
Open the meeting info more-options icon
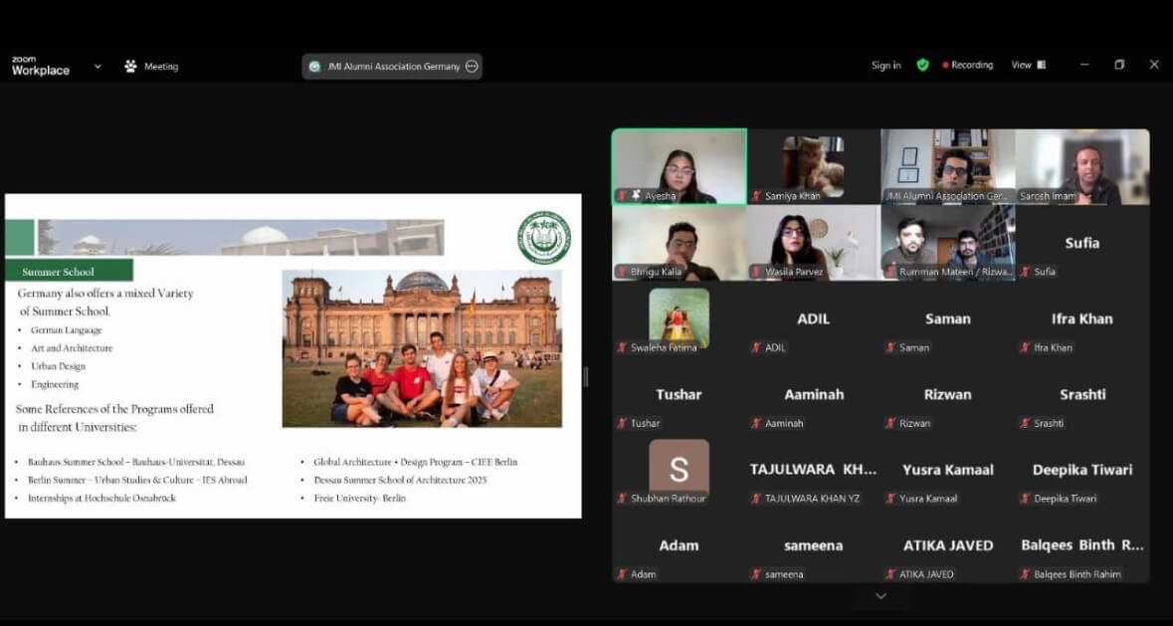472,67
